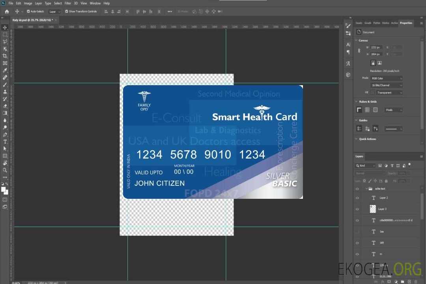Select the Lasso tool

coord(5,41)
